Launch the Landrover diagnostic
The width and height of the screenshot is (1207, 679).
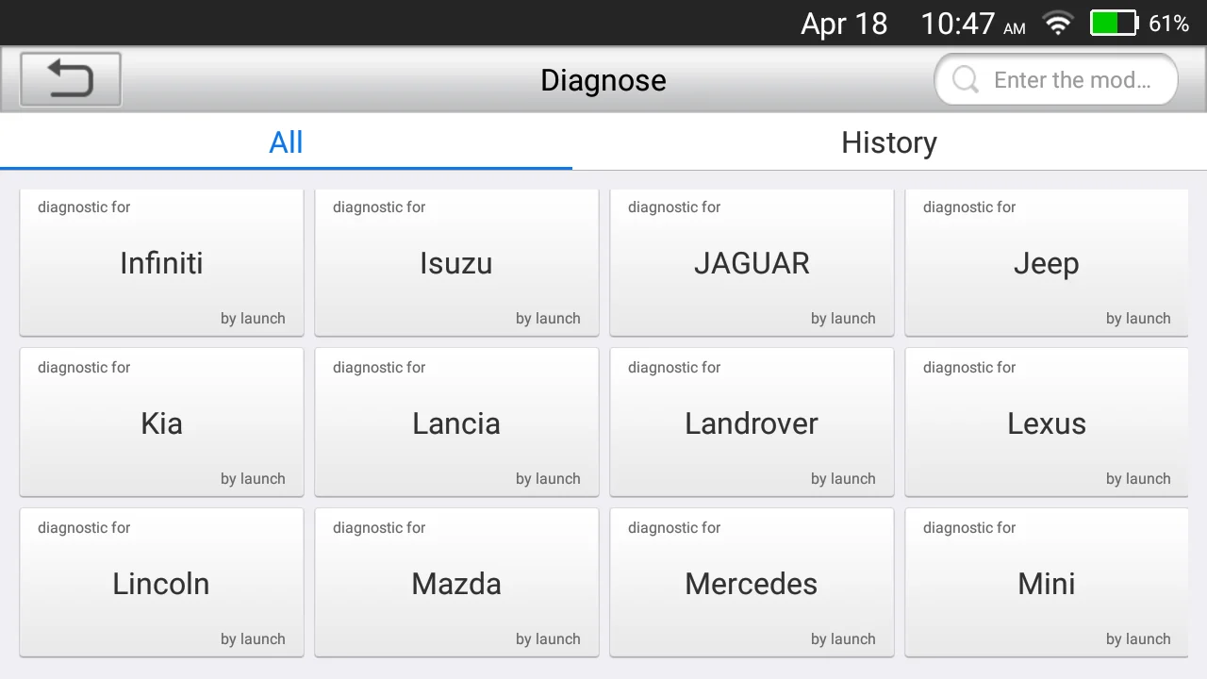752,423
